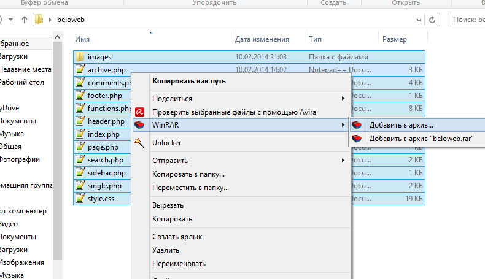485x279 pixels.
Task: Click the search field Поиск
Action: point(468,20)
